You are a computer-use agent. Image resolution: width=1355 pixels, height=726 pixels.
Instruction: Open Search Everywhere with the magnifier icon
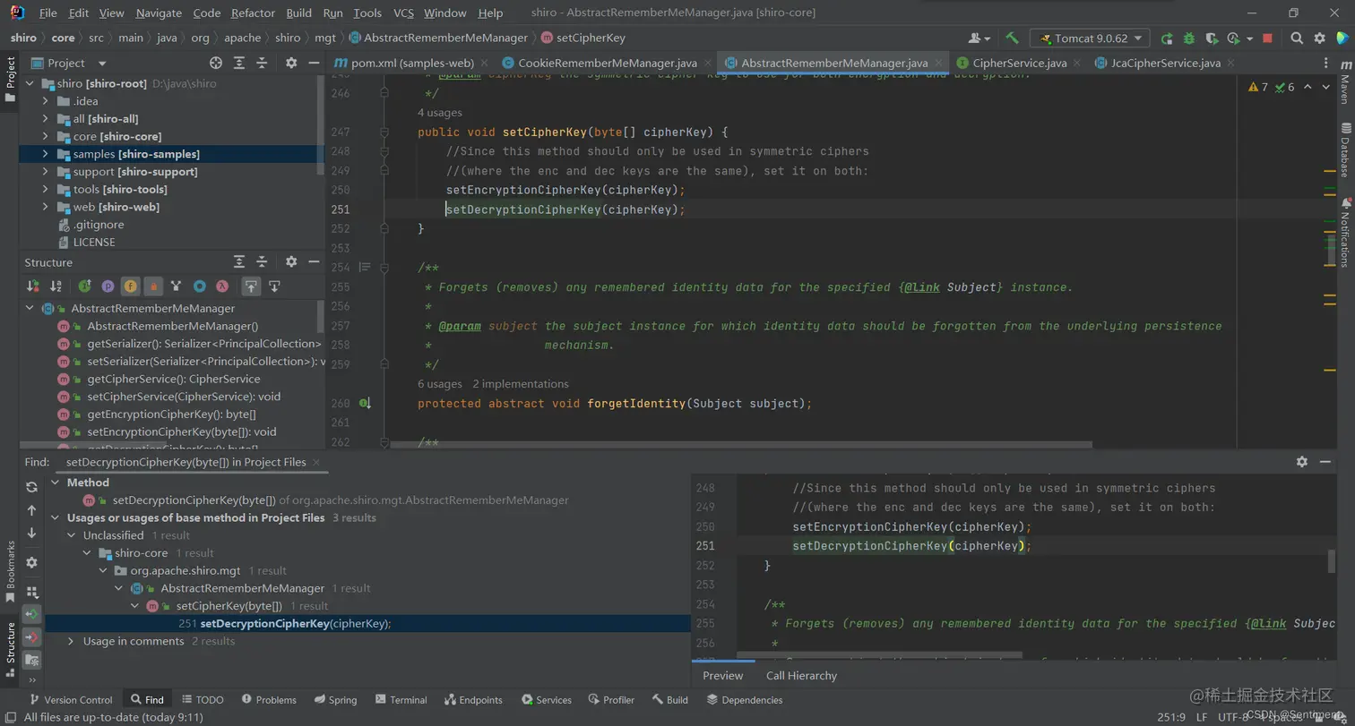[1297, 38]
